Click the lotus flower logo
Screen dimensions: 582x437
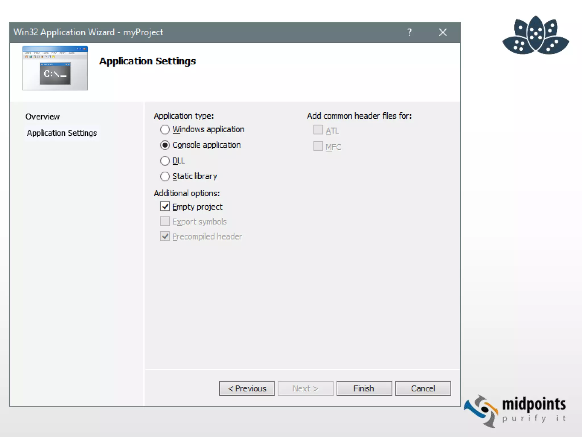tap(535, 36)
